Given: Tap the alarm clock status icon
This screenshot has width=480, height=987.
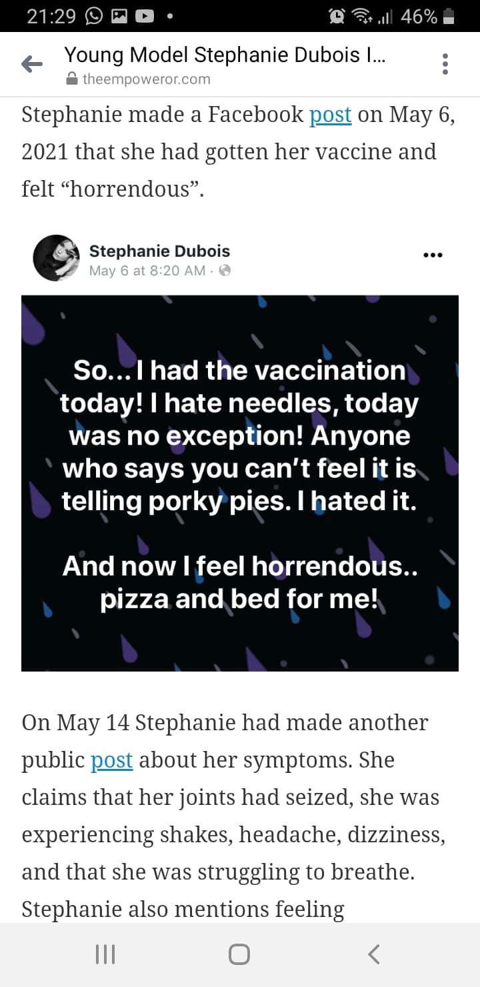Looking at the screenshot, I should (x=337, y=17).
